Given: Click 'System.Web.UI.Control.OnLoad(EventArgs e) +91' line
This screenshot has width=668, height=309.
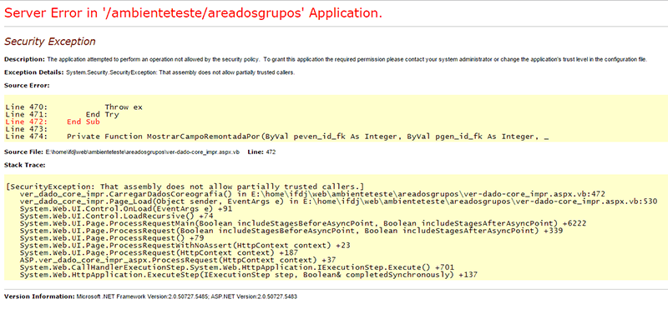Looking at the screenshot, I should [x=126, y=208].
